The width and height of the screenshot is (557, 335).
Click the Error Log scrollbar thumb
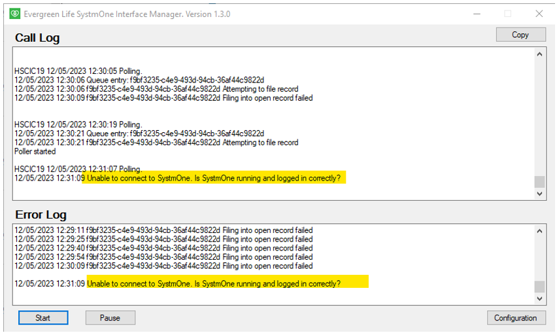pos(539,287)
